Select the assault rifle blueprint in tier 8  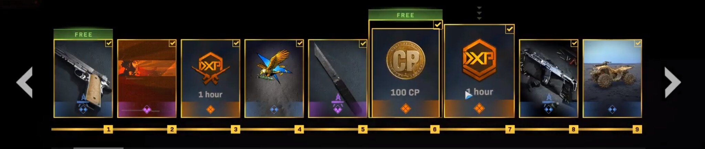[548, 79]
